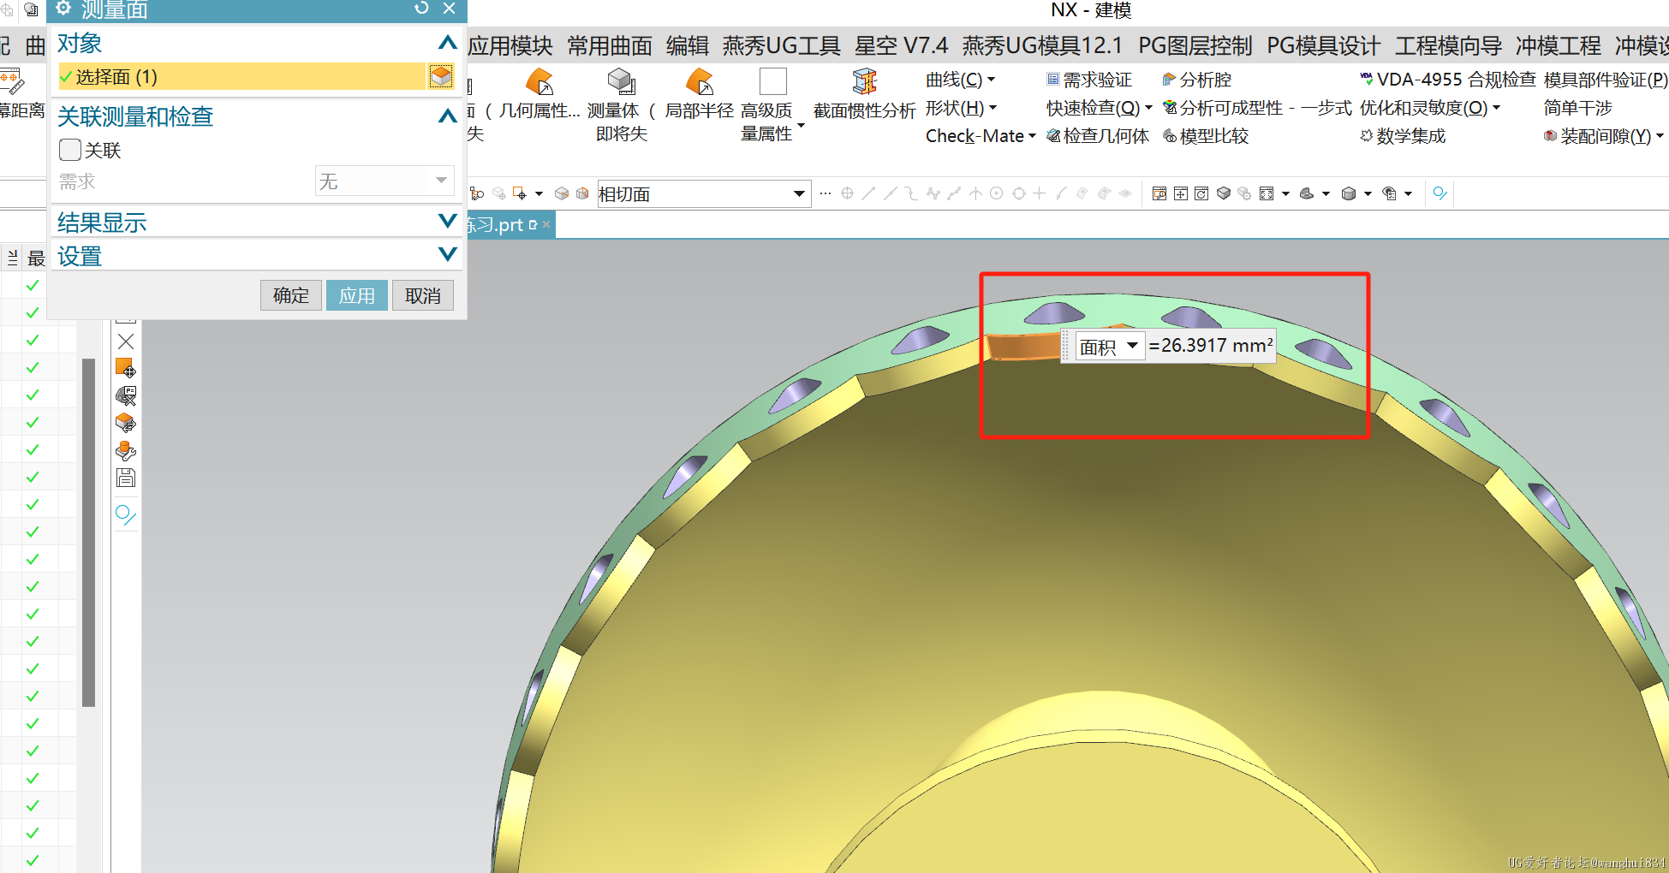Click the 确定 button
This screenshot has height=873, width=1669.
(x=291, y=295)
